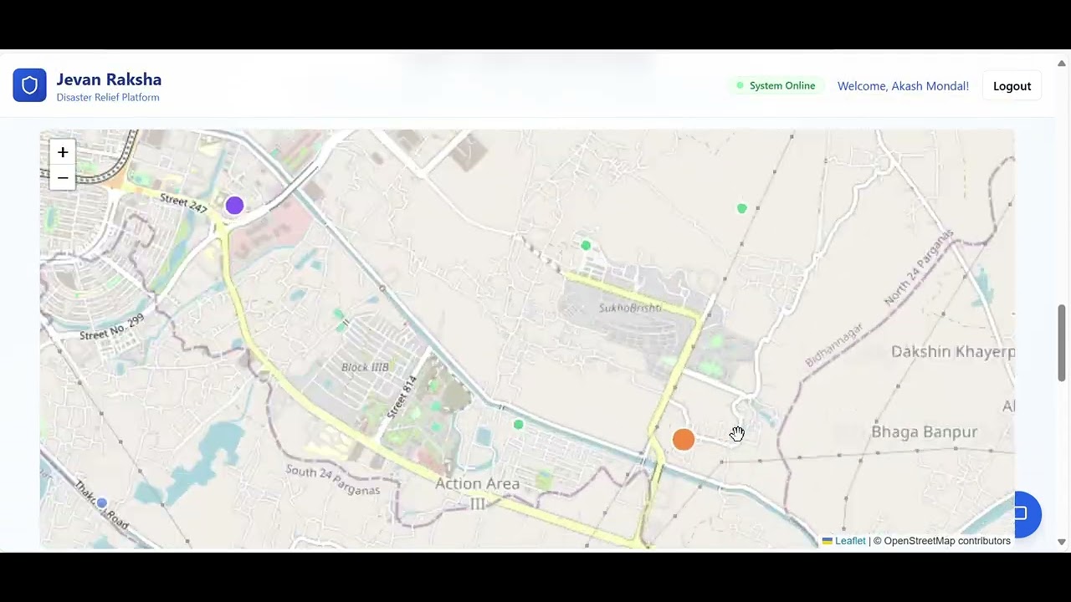
Task: Click the Block IIIB map label
Action: tap(365, 367)
